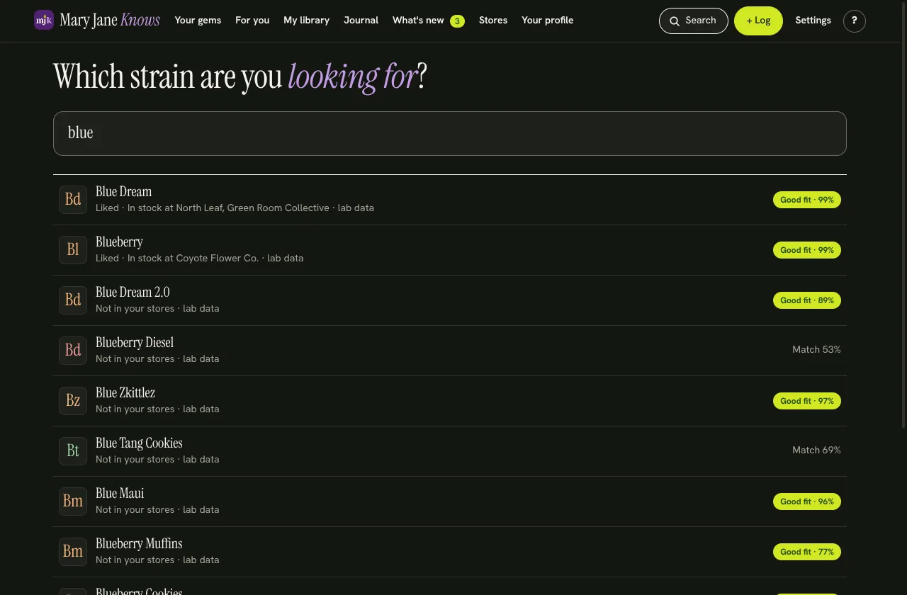Click the + Log button
This screenshot has height=595, width=907.
tap(758, 21)
